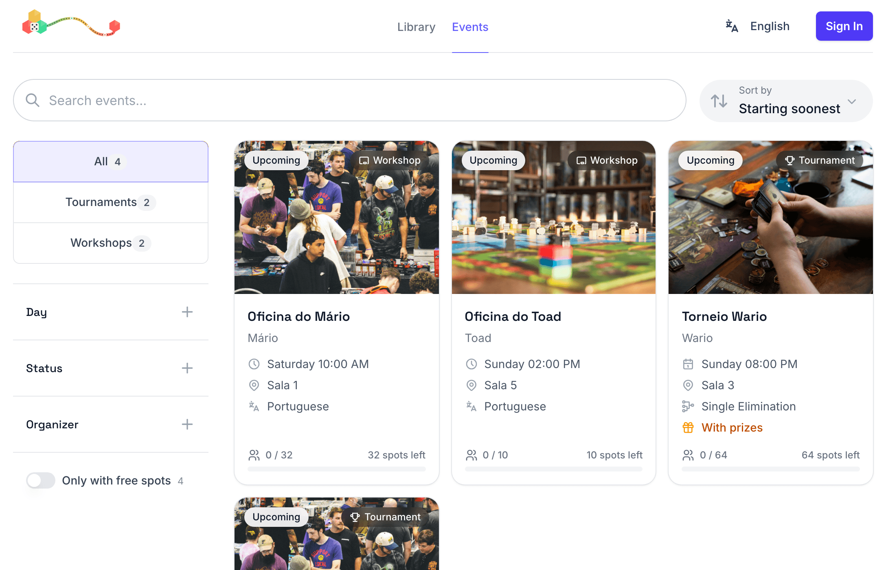Open Oficina do Toad event title
This screenshot has width=886, height=570.
tap(513, 316)
